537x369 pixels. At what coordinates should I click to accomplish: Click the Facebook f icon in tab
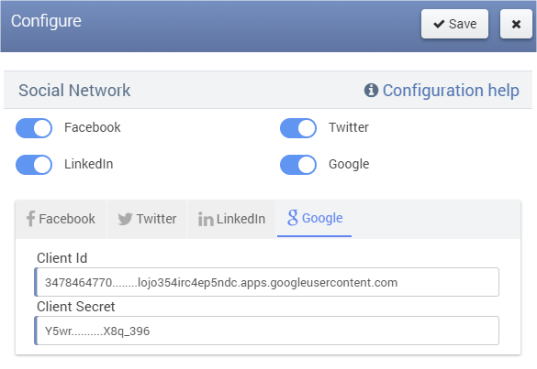coord(30,218)
